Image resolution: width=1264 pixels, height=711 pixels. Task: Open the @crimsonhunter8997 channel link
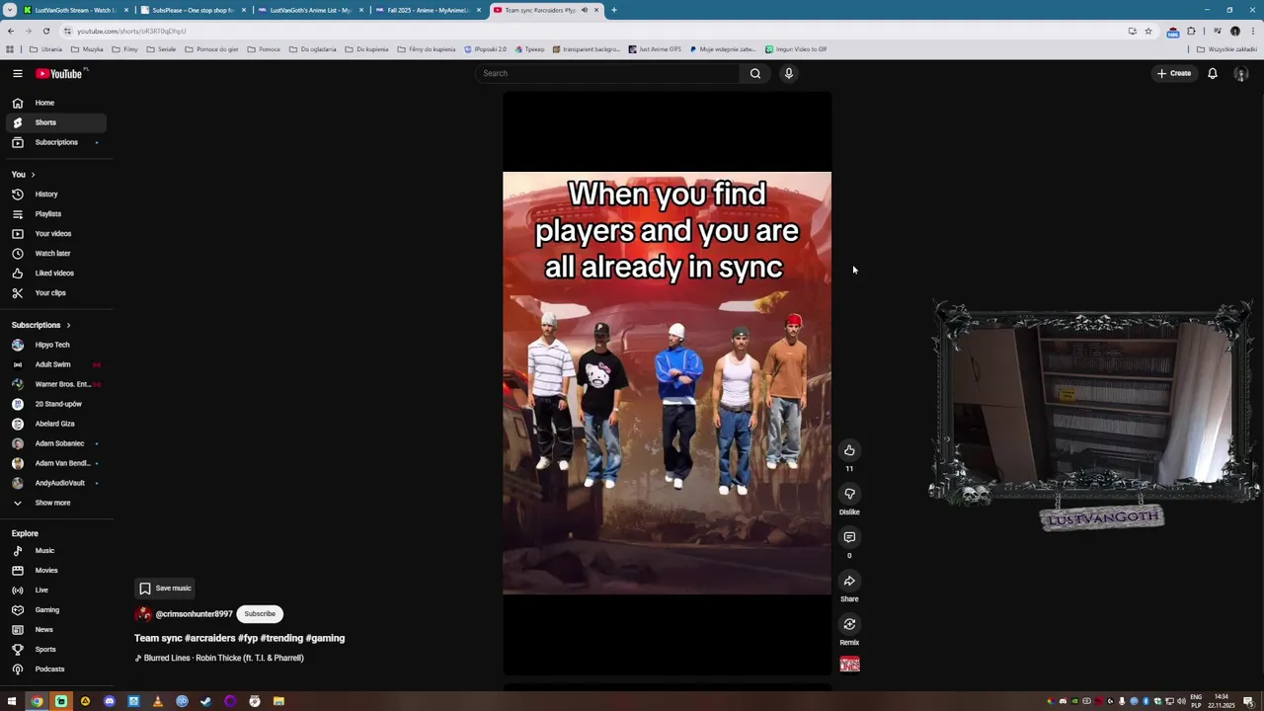pos(194,614)
